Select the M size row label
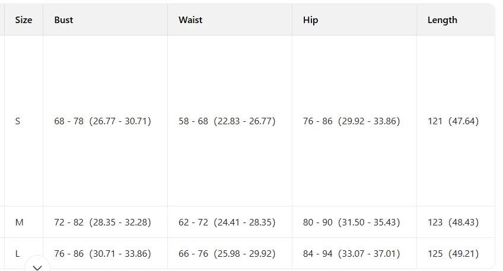Viewport: 503px width, 271px height. click(19, 222)
